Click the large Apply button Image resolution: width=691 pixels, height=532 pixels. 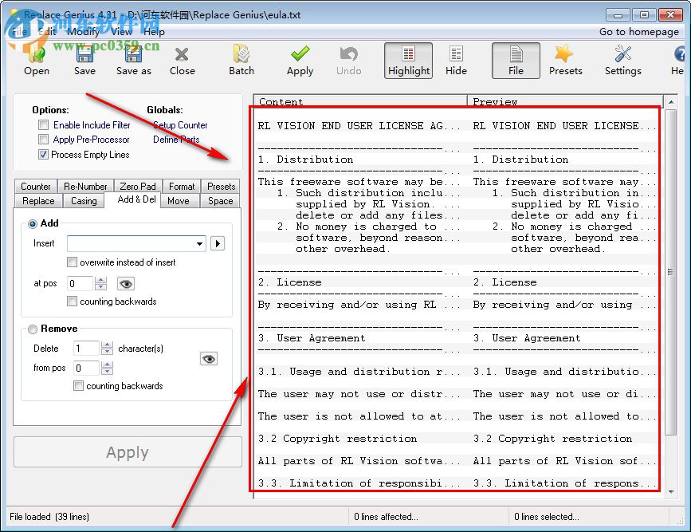tap(128, 451)
